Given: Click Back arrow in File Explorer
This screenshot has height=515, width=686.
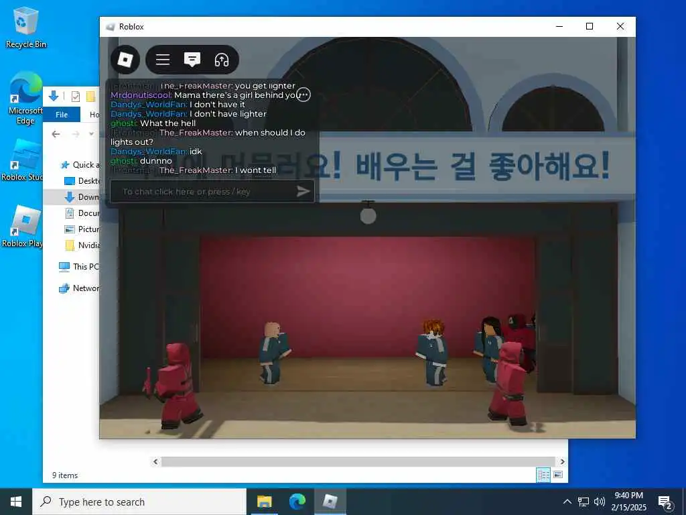Looking at the screenshot, I should pos(56,134).
